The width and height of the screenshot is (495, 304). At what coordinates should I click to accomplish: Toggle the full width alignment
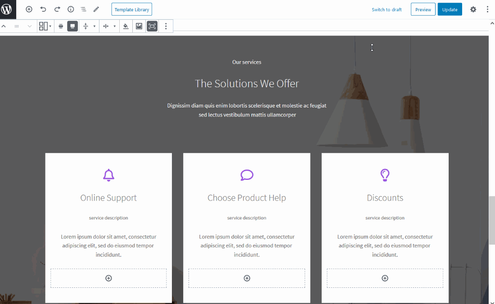click(x=72, y=26)
